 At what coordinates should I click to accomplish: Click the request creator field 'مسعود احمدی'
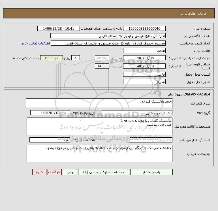[108, 43]
